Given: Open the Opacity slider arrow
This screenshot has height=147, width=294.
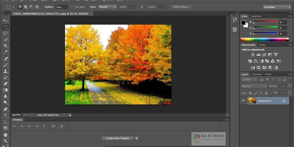Looking at the screenshot, I should (x=290, y=86).
